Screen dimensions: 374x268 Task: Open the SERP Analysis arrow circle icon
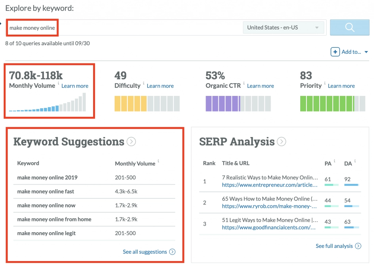pyautogui.click(x=281, y=141)
